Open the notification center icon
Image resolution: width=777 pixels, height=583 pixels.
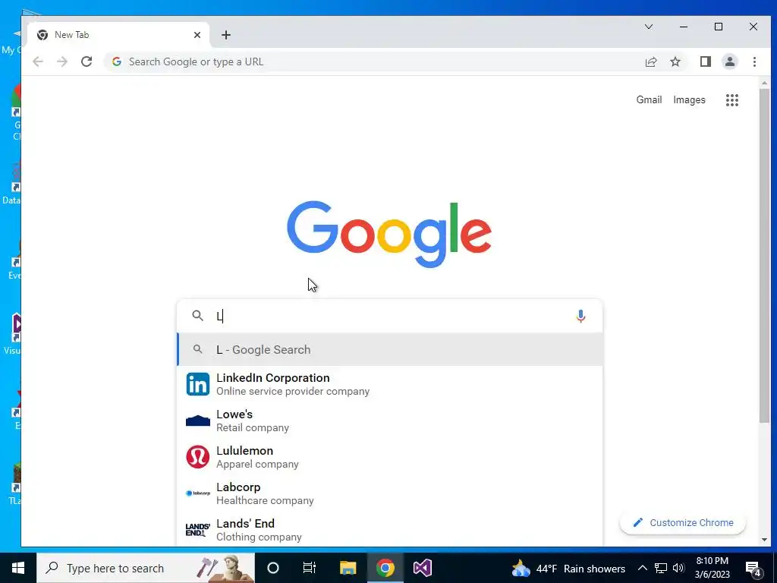(753, 569)
